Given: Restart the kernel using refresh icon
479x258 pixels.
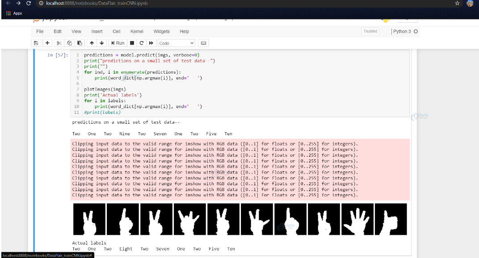Looking at the screenshot, I should tap(141, 43).
